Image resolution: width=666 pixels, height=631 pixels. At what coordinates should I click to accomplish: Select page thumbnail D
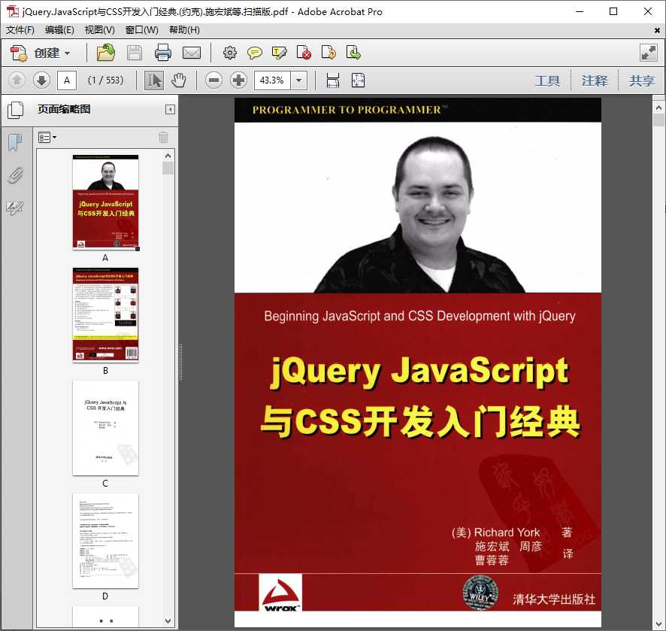[x=105, y=541]
